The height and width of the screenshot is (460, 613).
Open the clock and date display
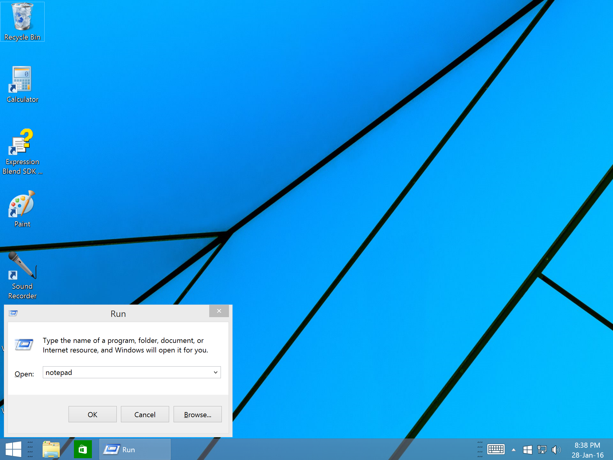point(587,450)
